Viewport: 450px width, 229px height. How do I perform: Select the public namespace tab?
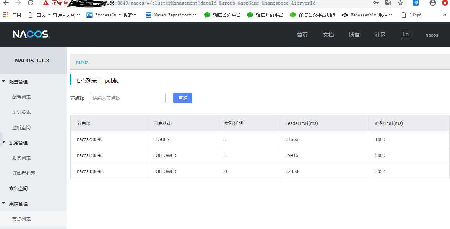(x=82, y=62)
